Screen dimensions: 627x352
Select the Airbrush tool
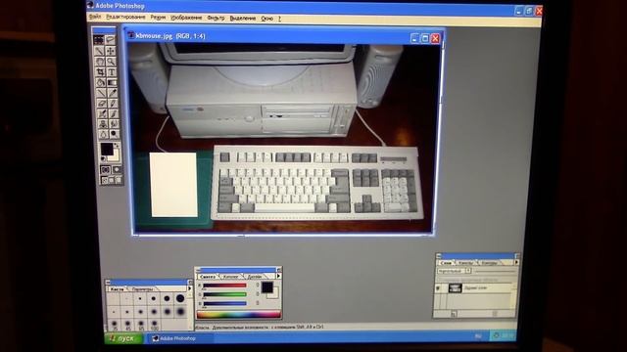102,113
